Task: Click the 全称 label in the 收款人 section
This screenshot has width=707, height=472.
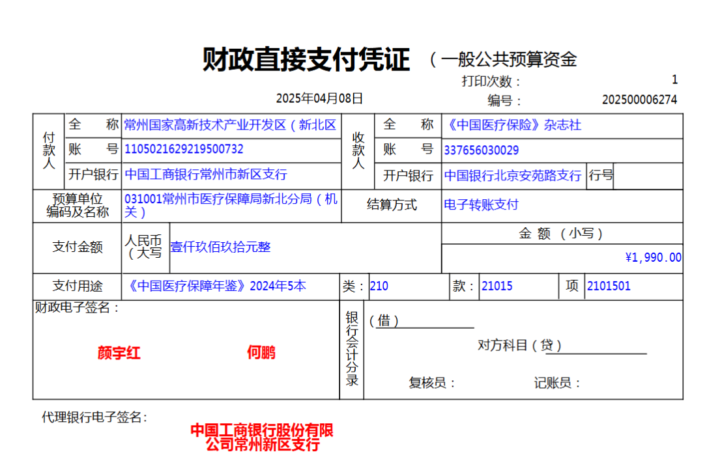Action: (x=409, y=124)
